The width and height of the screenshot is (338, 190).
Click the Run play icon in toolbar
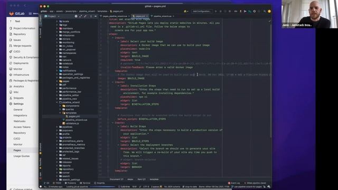coord(216,11)
